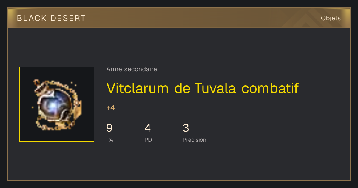Select the PD value 4
The height and width of the screenshot is (188, 358).
pyautogui.click(x=147, y=128)
